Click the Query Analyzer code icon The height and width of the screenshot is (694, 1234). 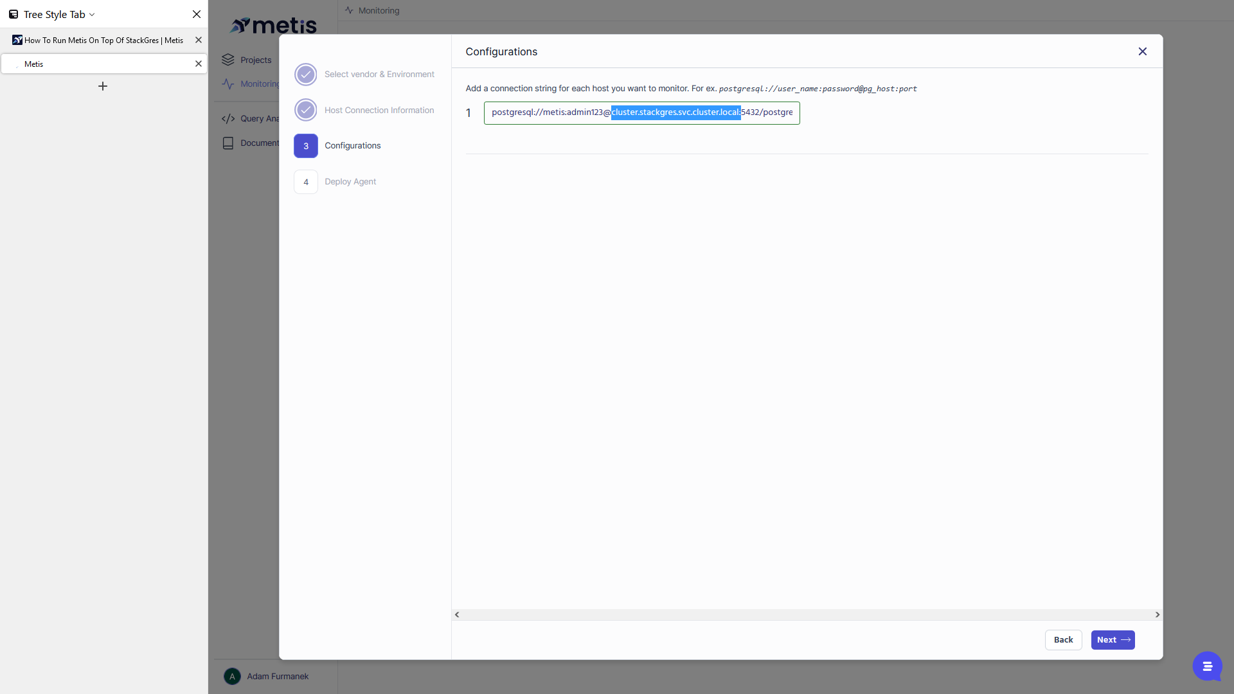[x=228, y=119]
